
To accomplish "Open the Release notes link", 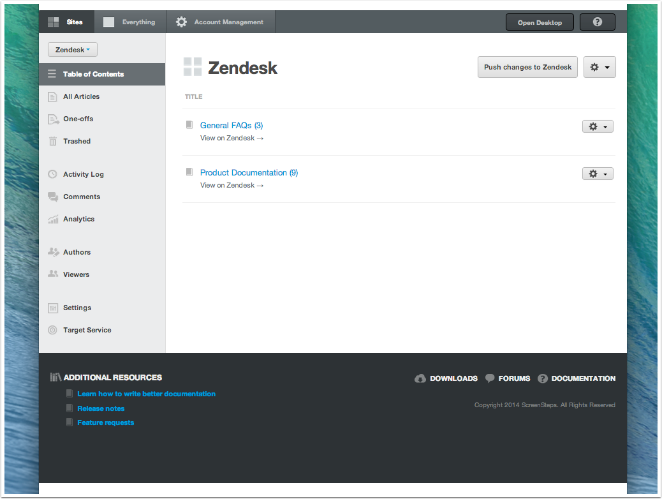I will (100, 408).
